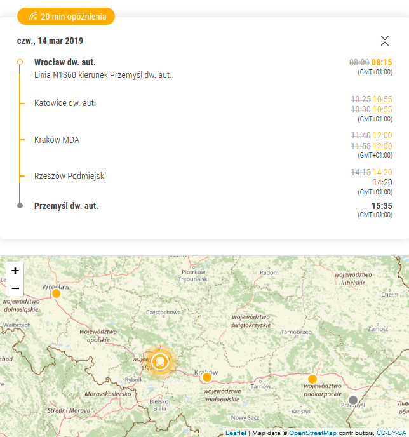Click the live bus position icon

point(160,362)
